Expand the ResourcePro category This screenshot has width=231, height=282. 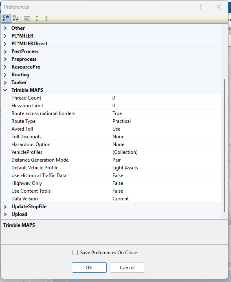[5, 67]
